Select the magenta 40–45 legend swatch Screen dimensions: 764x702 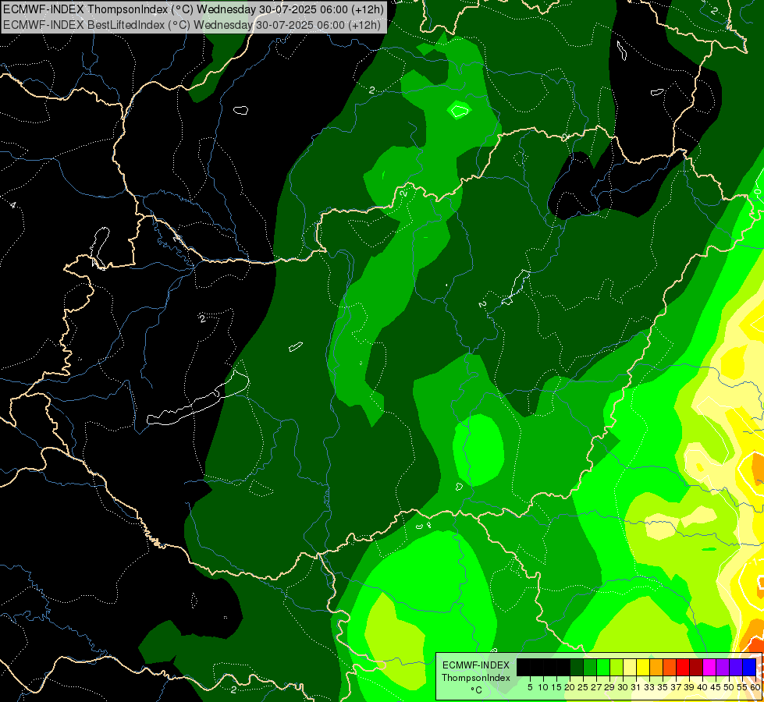pyautogui.click(x=709, y=668)
